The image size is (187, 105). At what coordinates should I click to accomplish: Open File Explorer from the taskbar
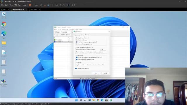click(x=93, y=100)
